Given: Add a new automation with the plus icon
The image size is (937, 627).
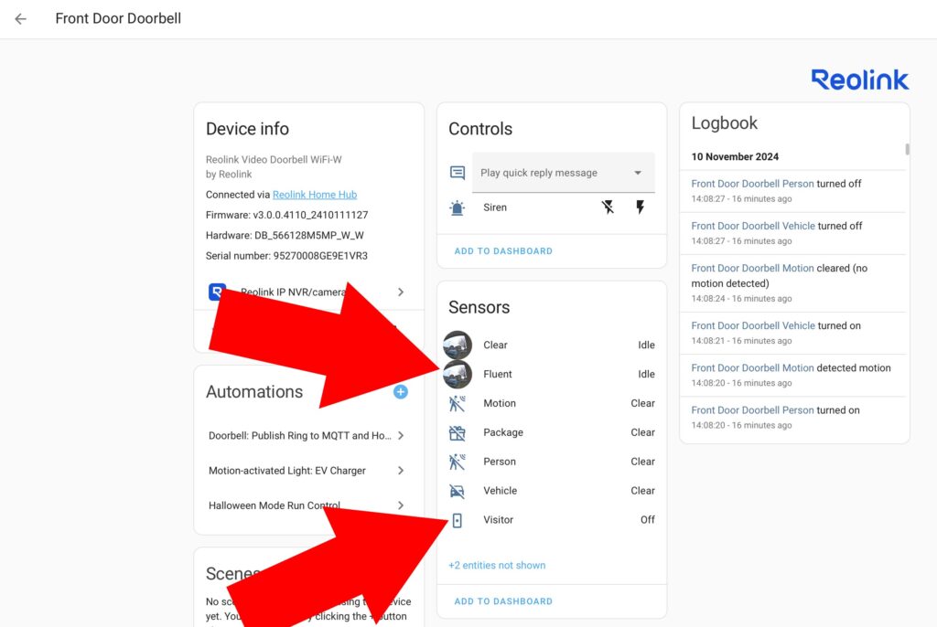Looking at the screenshot, I should (x=401, y=392).
